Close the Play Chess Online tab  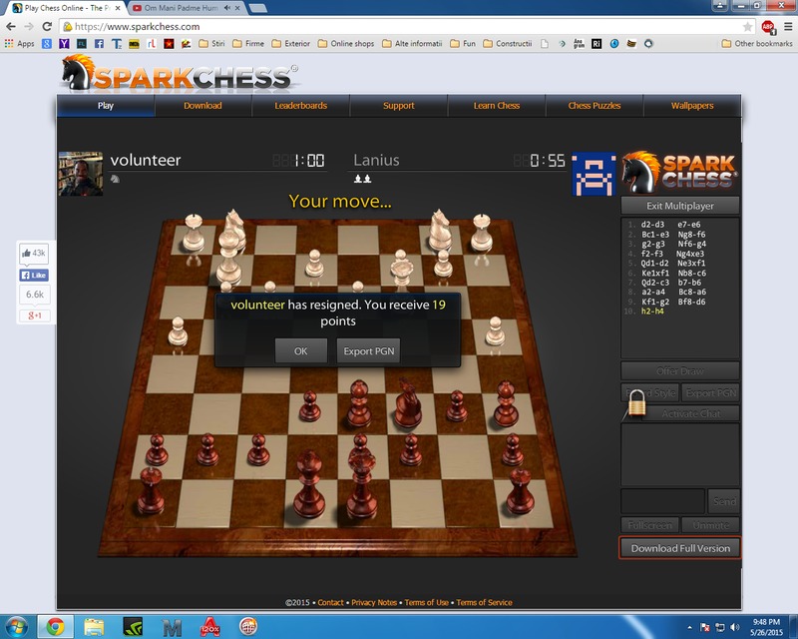point(118,8)
